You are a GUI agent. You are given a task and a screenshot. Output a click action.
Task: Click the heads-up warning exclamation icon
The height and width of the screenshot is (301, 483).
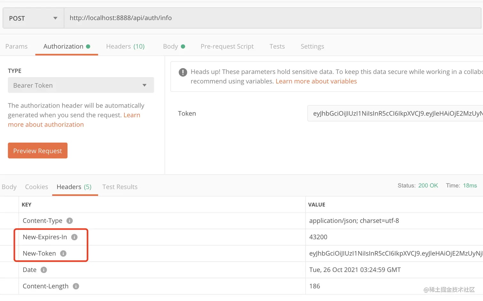(183, 72)
